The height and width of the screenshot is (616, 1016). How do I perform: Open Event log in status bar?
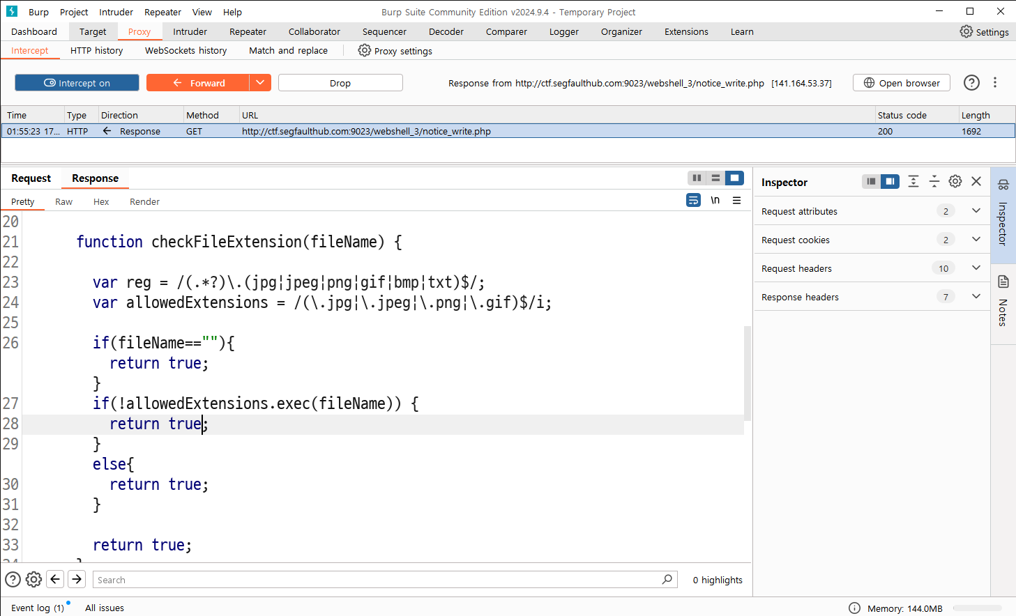38,608
